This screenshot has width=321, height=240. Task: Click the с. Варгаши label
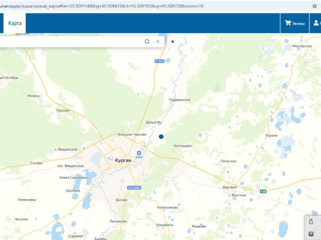237,195
